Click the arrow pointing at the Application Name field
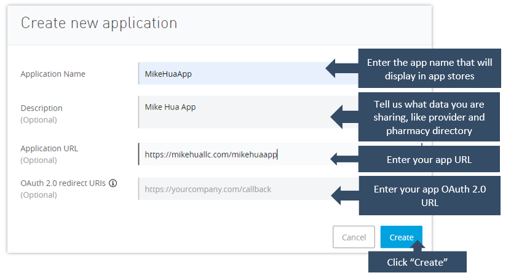 click(341, 68)
